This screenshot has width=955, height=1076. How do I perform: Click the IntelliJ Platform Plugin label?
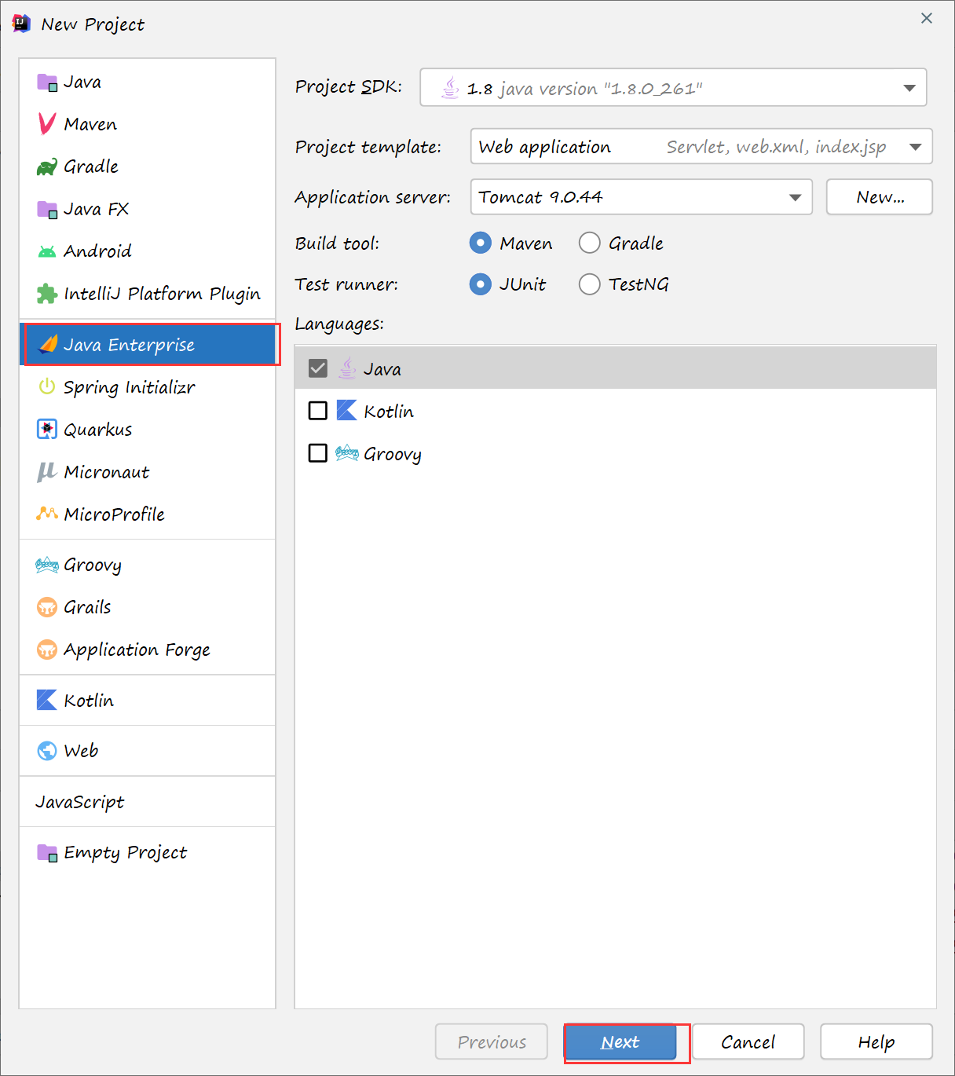pos(162,294)
